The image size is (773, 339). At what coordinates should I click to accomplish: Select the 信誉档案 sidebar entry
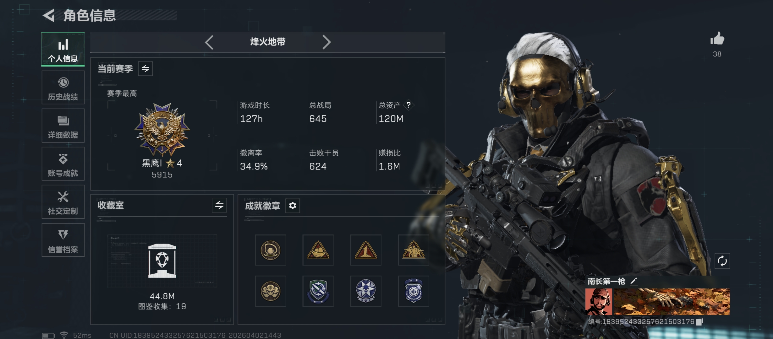pos(63,240)
